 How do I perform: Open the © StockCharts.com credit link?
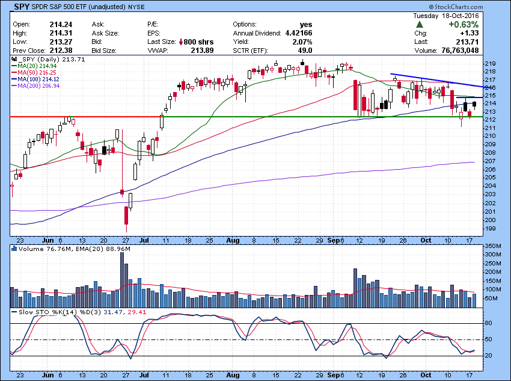coord(456,7)
